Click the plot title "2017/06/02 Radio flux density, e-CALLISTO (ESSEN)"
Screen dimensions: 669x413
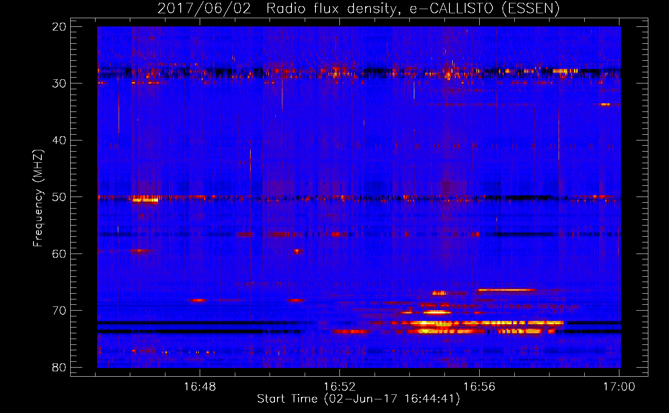[x=358, y=8]
